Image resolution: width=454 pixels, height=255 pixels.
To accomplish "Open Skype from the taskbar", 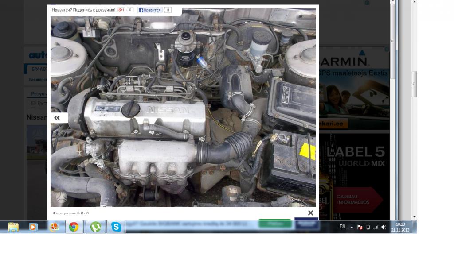I will pyautogui.click(x=116, y=227).
